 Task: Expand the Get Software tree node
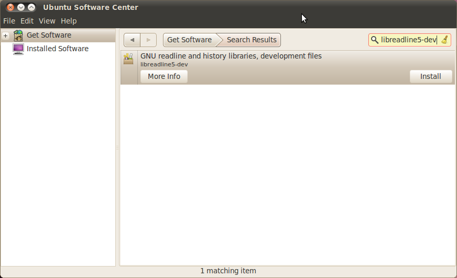pos(5,36)
